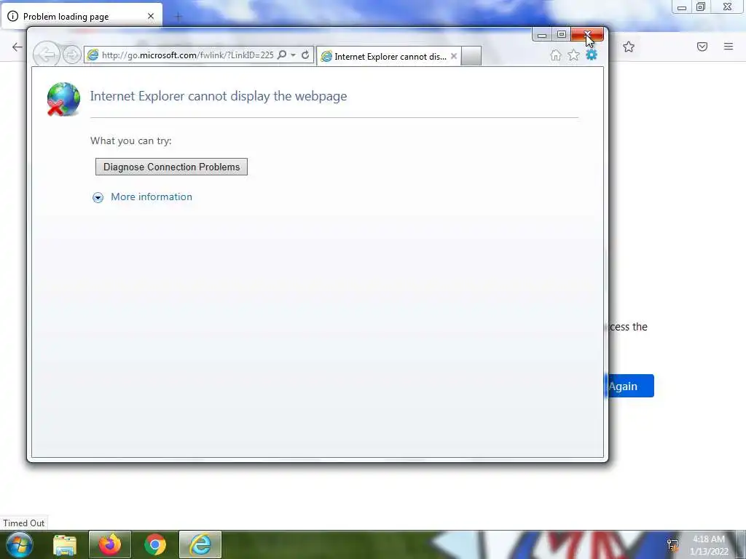This screenshot has width=746, height=559.
Task: Click globe error icon on page
Action: click(x=63, y=99)
